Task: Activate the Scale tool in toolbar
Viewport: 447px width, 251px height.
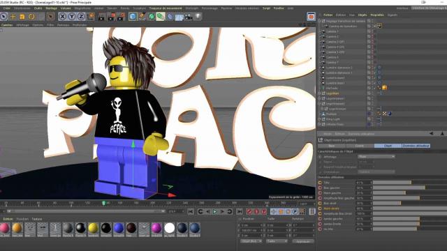Action: [22, 17]
